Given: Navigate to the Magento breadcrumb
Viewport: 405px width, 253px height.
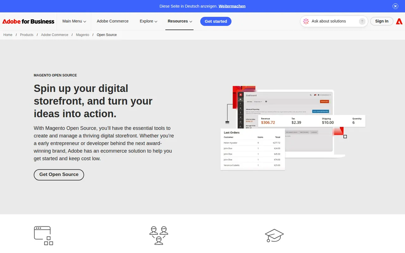Looking at the screenshot, I should point(83,35).
